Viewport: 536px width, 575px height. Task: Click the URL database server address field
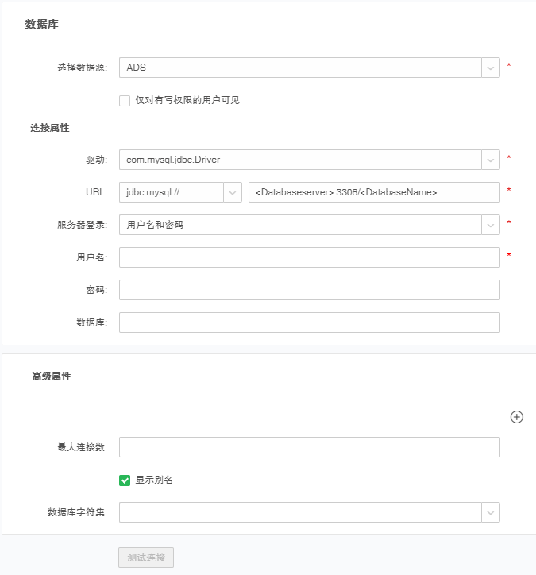point(373,193)
